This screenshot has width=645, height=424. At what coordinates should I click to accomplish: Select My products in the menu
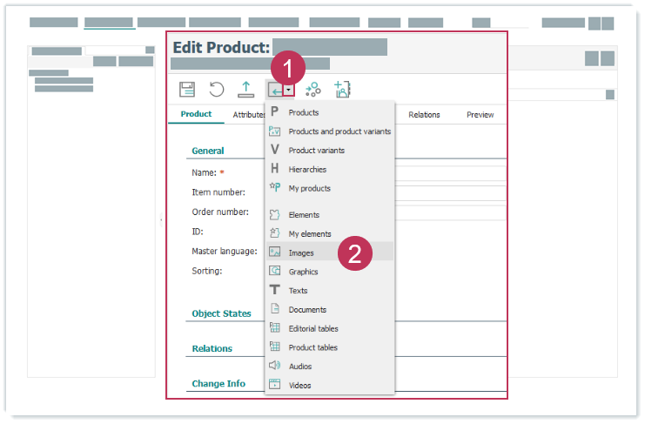[x=309, y=188]
